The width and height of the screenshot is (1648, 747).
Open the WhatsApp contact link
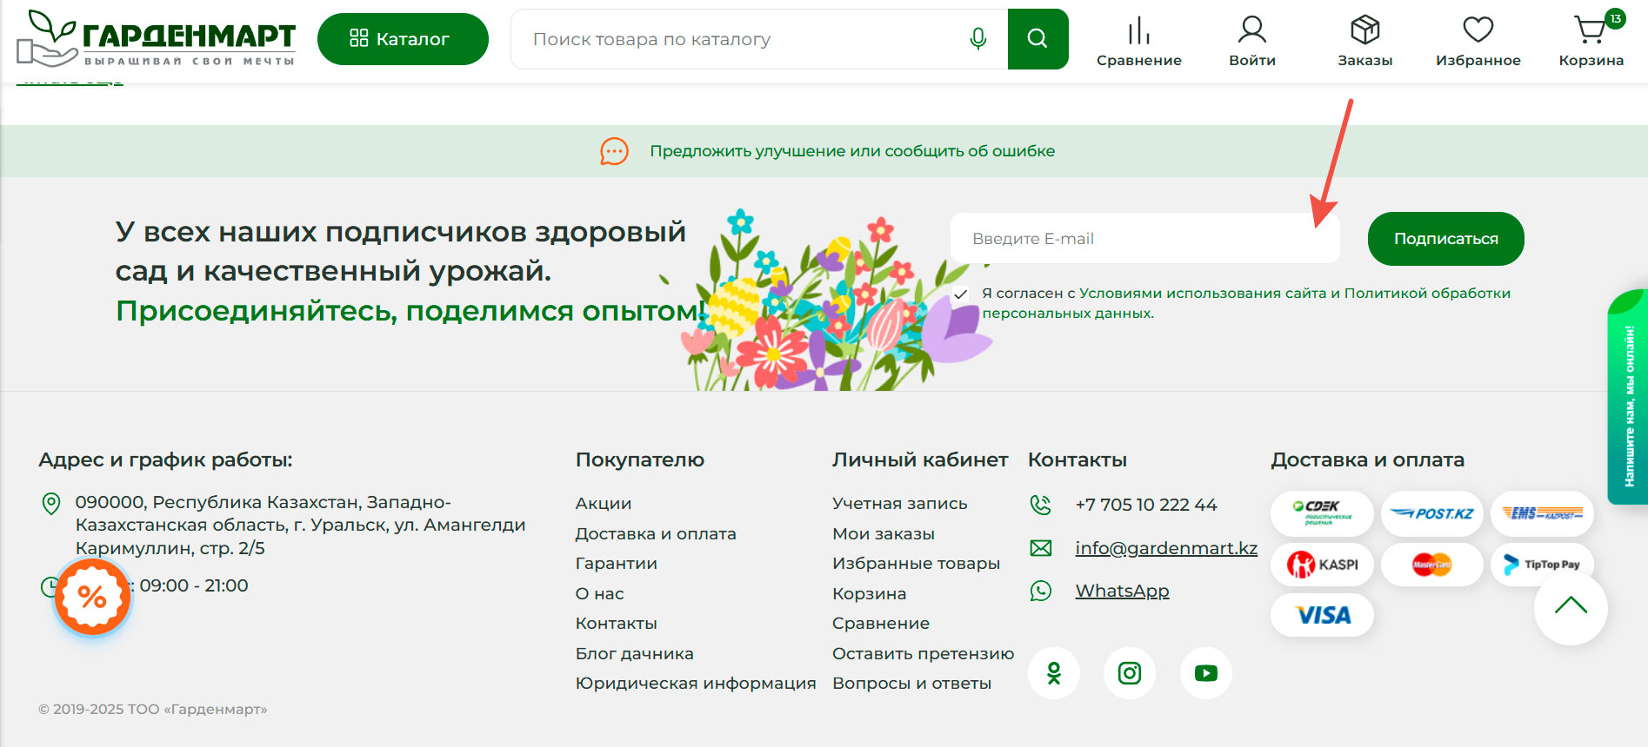tap(1122, 591)
